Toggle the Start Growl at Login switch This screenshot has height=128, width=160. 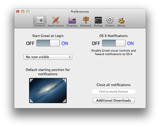pos(48,43)
